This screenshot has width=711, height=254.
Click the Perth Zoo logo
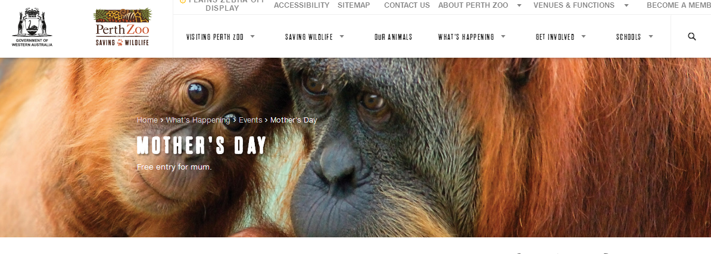point(121,27)
